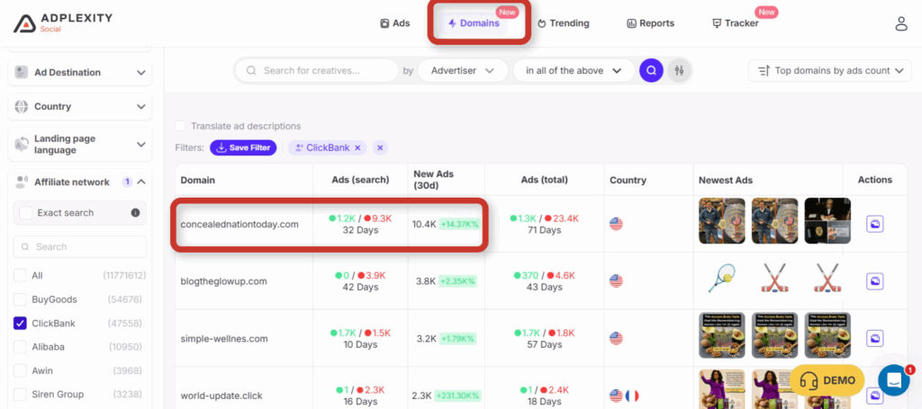Click the action icon for blogtheglowup.com row

click(x=874, y=280)
